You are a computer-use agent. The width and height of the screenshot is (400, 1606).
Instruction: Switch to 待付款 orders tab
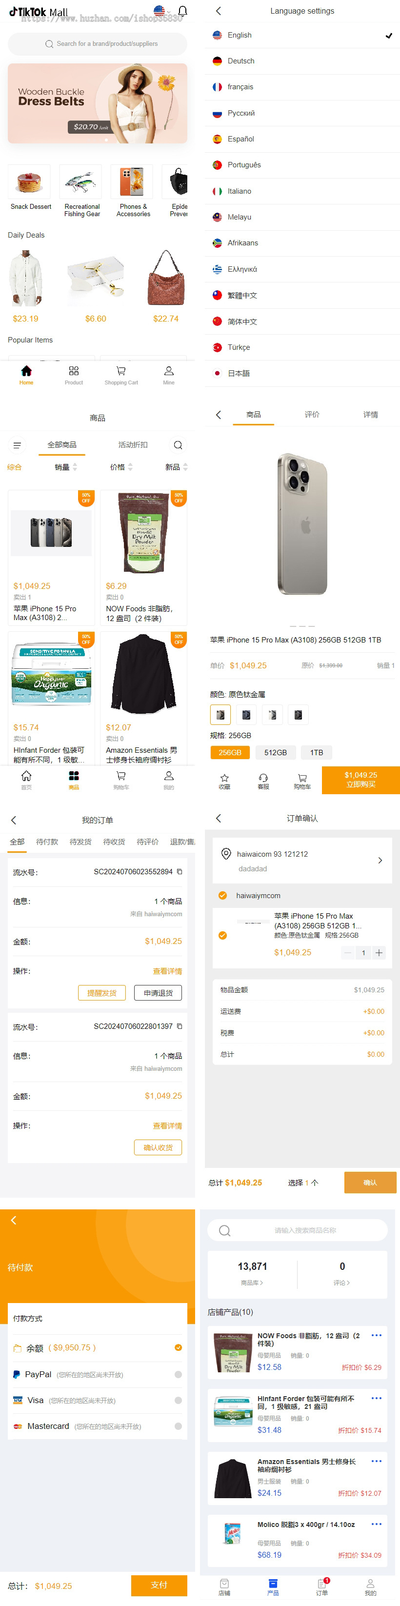[x=47, y=842]
